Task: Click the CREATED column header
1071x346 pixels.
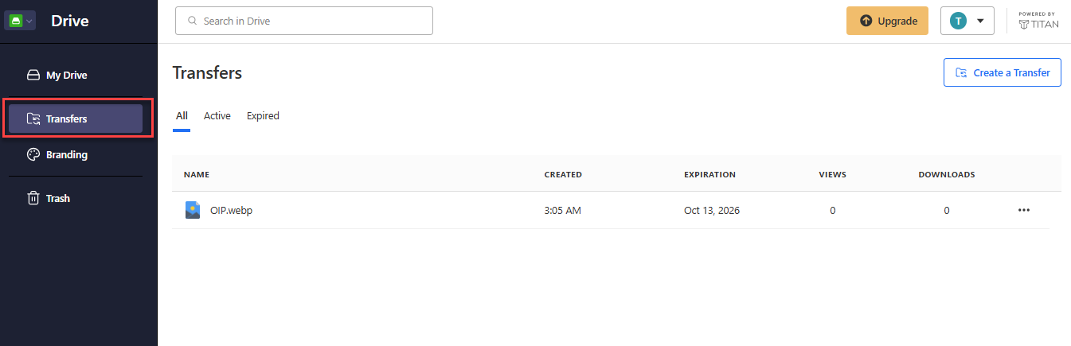Action: (x=563, y=174)
